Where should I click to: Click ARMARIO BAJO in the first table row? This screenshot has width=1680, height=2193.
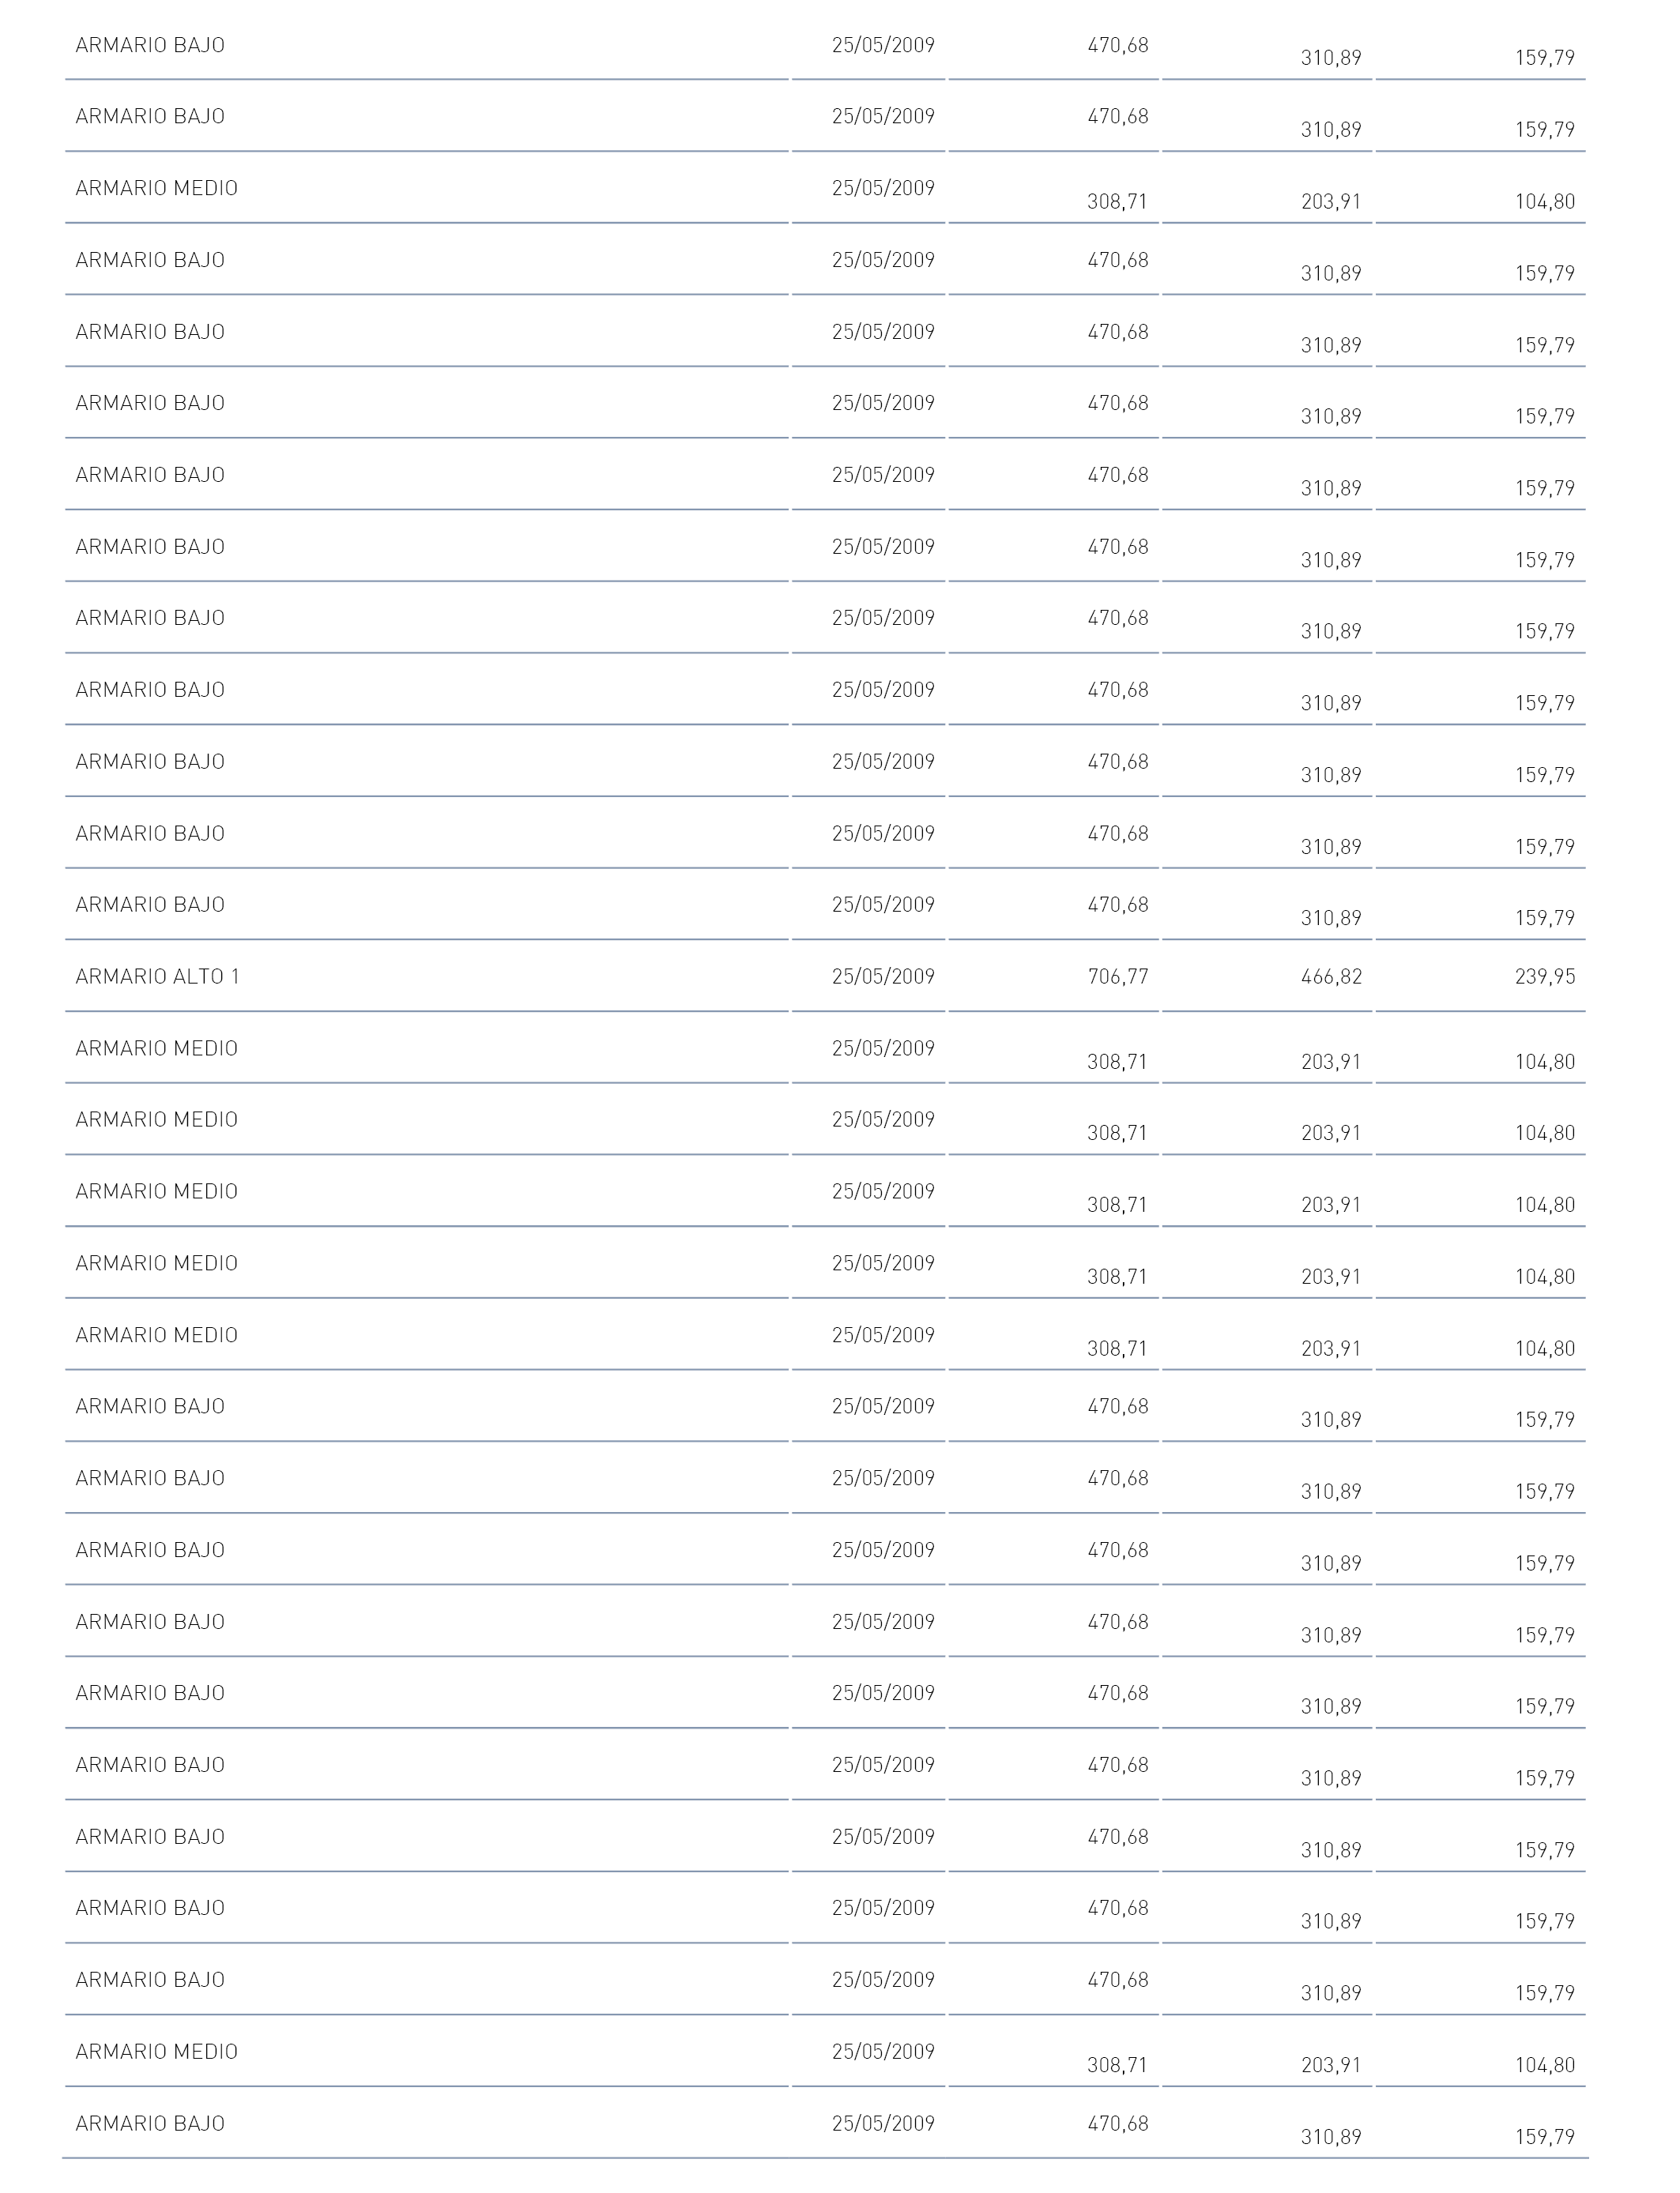point(150,45)
